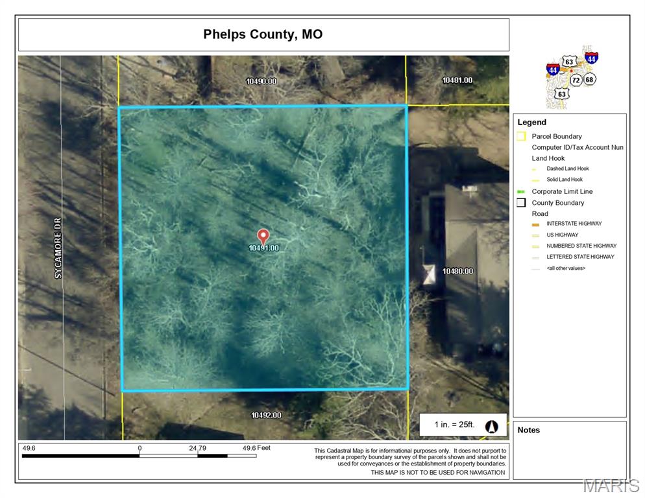Click "This Cadastral Map is for informational purposes only" disclaimer
Viewport: 645px width, 498px height.
pyautogui.click(x=411, y=457)
